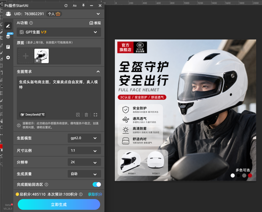Open the GPT生图 V3 function dropdown
This screenshot has width=262, height=212.
(x=59, y=32)
